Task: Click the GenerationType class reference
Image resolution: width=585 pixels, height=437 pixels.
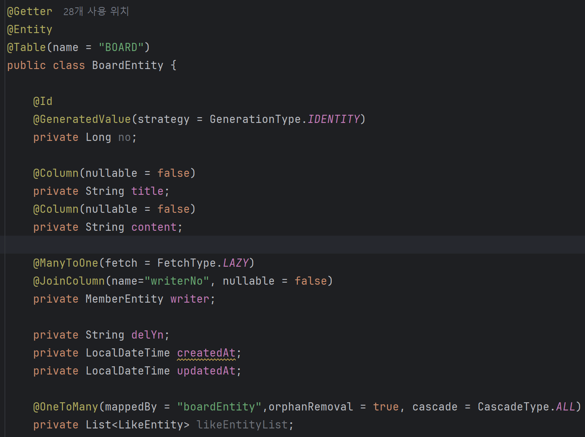Action: click(x=255, y=119)
